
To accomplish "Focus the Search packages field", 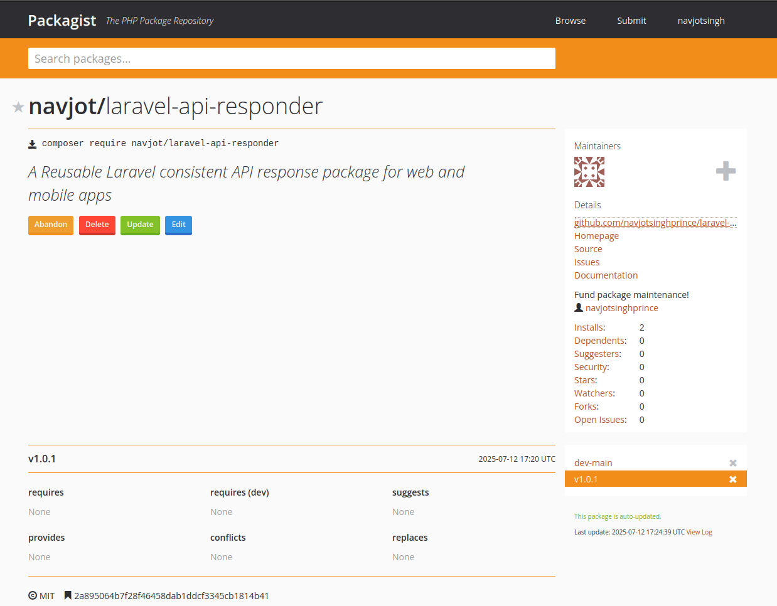I will [x=291, y=58].
